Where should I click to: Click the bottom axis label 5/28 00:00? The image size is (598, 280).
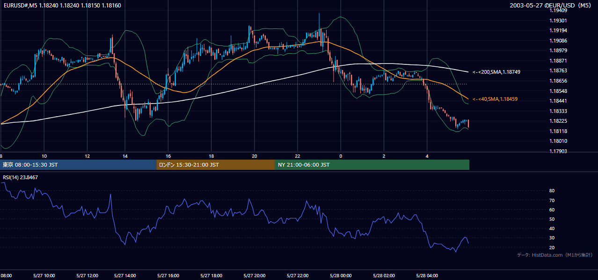341,275
